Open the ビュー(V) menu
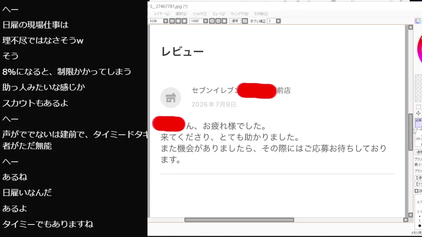 [x=219, y=14]
